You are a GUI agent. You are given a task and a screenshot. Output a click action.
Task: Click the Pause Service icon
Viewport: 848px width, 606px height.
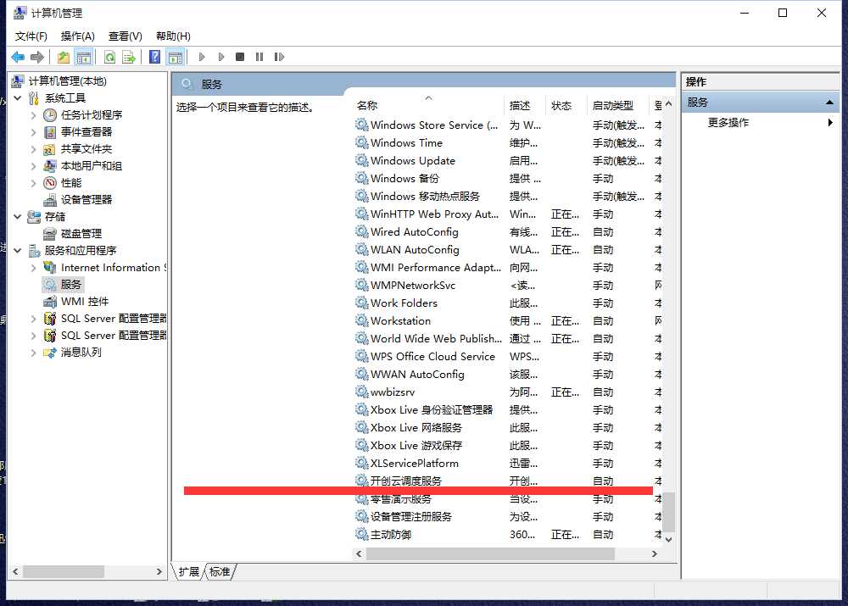click(259, 57)
